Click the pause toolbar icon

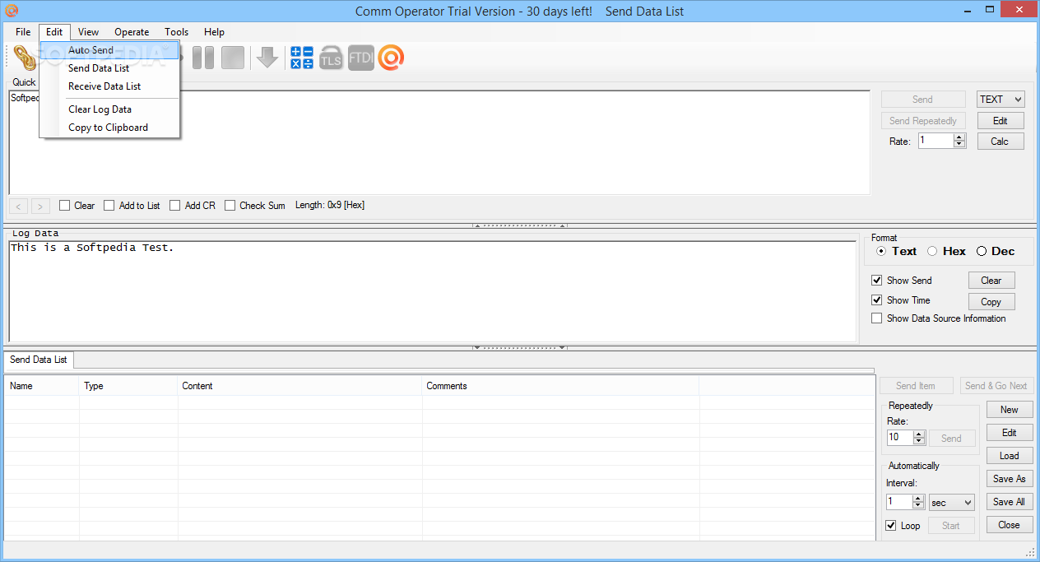(x=203, y=58)
